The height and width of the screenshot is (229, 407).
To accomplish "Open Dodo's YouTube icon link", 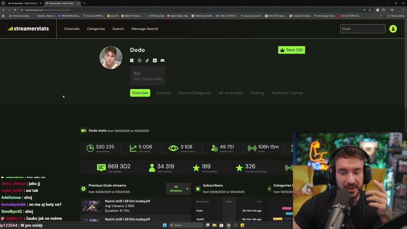I will 155,60.
